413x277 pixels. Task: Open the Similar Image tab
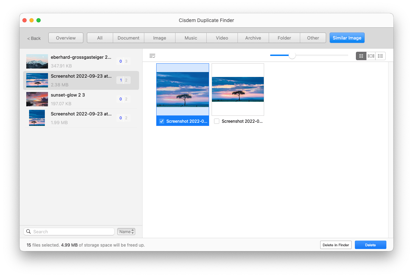(x=347, y=38)
